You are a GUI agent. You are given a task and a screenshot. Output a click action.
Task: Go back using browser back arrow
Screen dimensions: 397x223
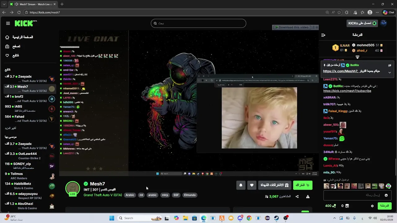coord(4,12)
